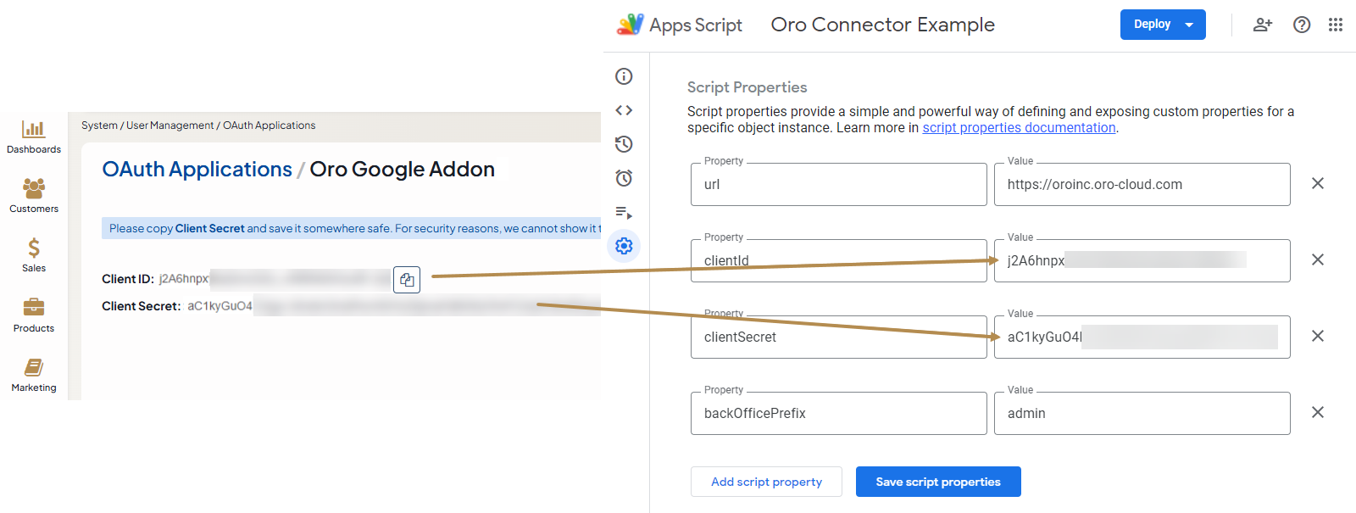The height and width of the screenshot is (513, 1356).
Task: Go to Sales menu section
Action: coord(34,254)
